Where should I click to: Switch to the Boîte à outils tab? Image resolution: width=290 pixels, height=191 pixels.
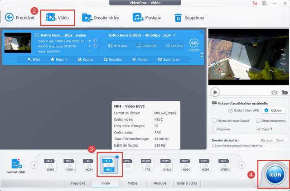[187, 183]
